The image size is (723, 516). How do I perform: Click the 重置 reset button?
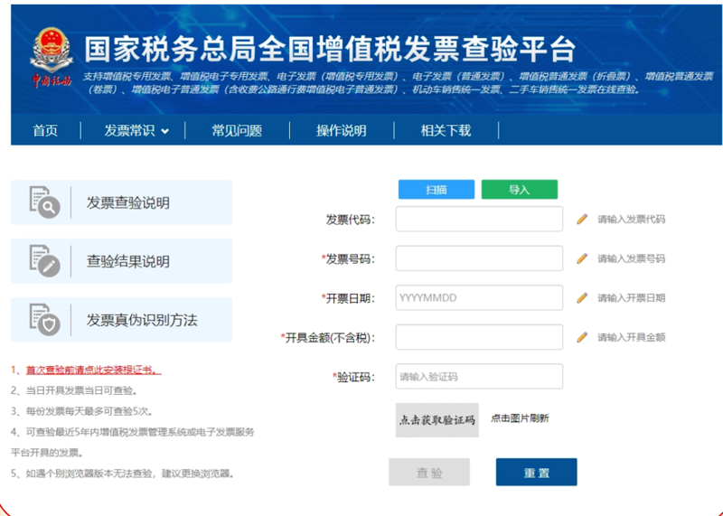[x=536, y=472]
